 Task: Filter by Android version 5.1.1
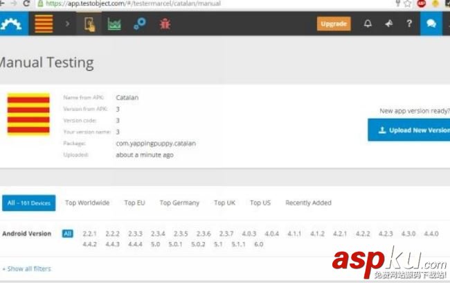coord(238,244)
